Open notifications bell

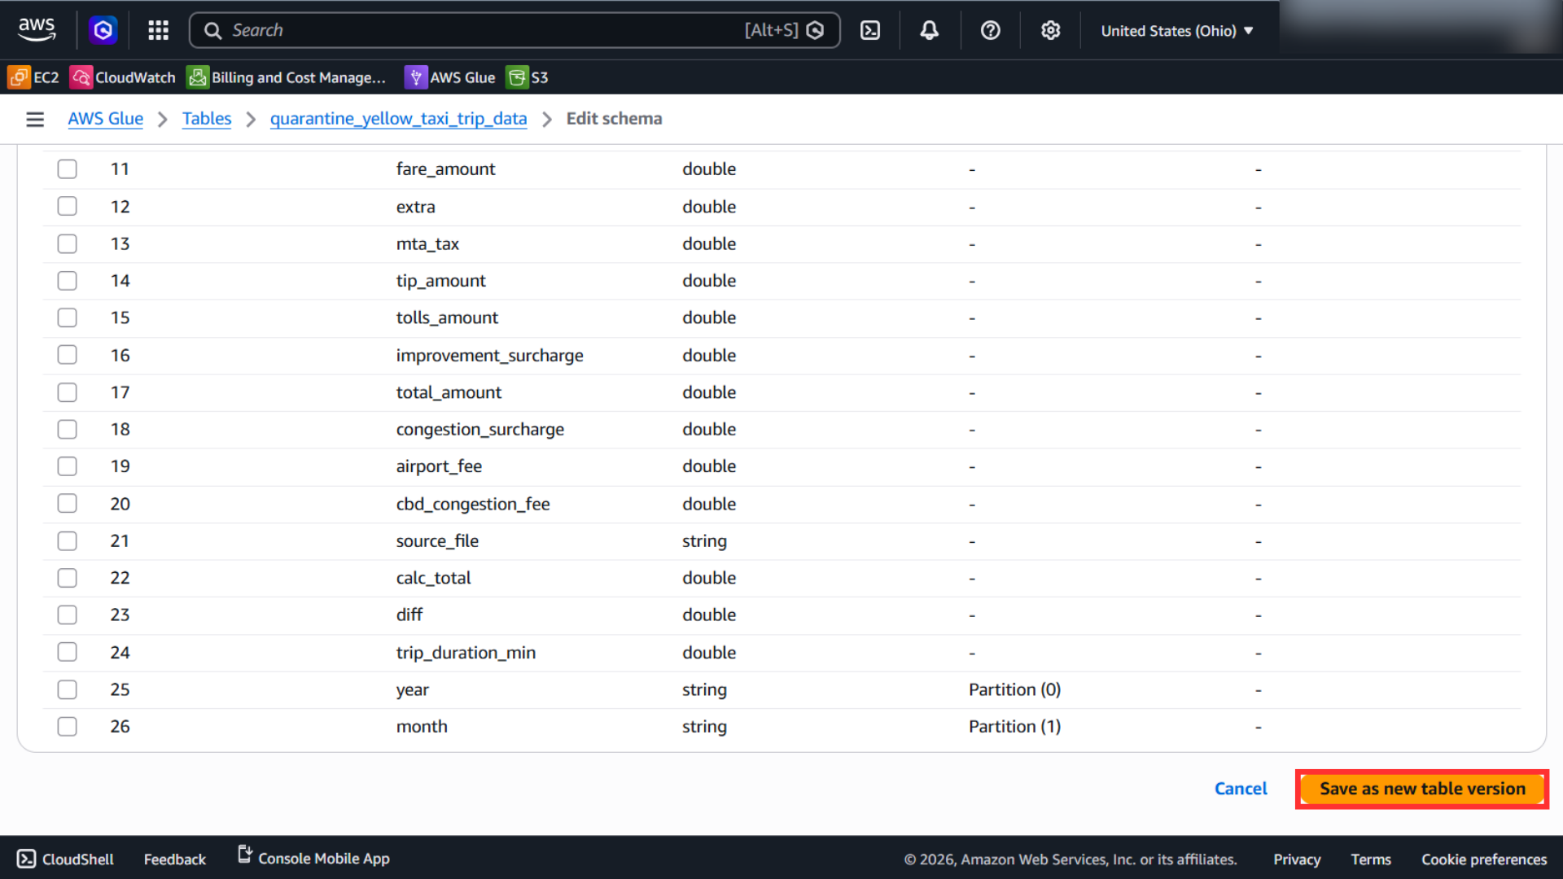pyautogui.click(x=929, y=30)
